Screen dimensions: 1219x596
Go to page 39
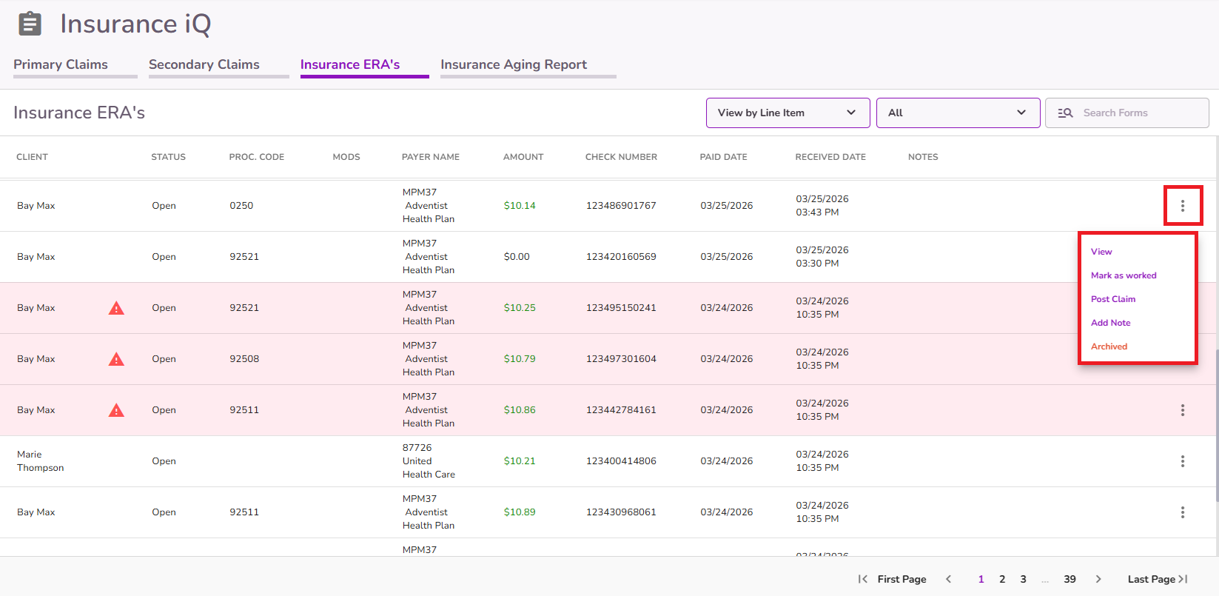1070,579
